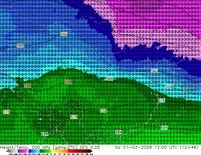
Task: Click the beige-background '584' contour label
Action: (x=119, y=132)
